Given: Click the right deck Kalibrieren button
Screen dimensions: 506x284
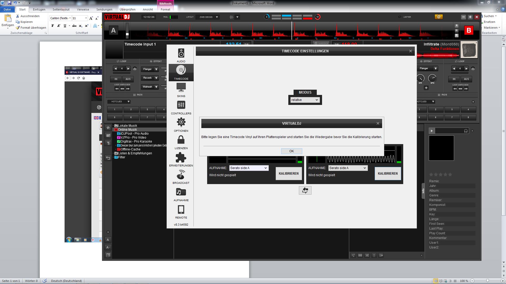Looking at the screenshot, I should click(x=388, y=174).
